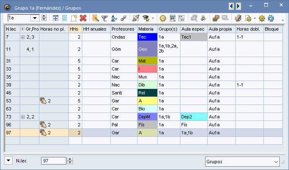Click the N.lec field spinner arrows
This screenshot has width=289, height=170.
coord(70,161)
